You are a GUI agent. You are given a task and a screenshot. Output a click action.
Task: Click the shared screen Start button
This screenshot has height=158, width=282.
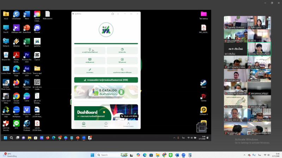[x=5, y=138]
